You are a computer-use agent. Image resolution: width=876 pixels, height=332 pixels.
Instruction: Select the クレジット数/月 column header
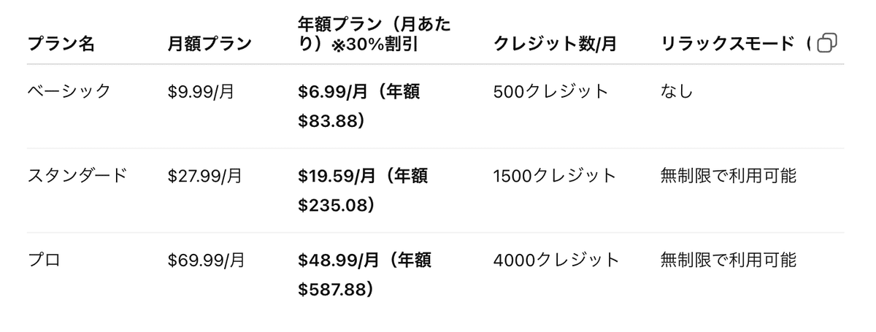point(555,44)
